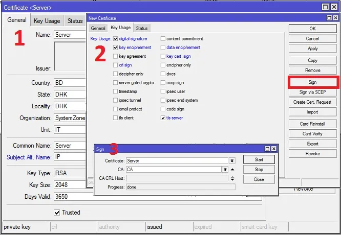Tick the ipsec user checkbox
341x235 pixels.
(x=163, y=91)
